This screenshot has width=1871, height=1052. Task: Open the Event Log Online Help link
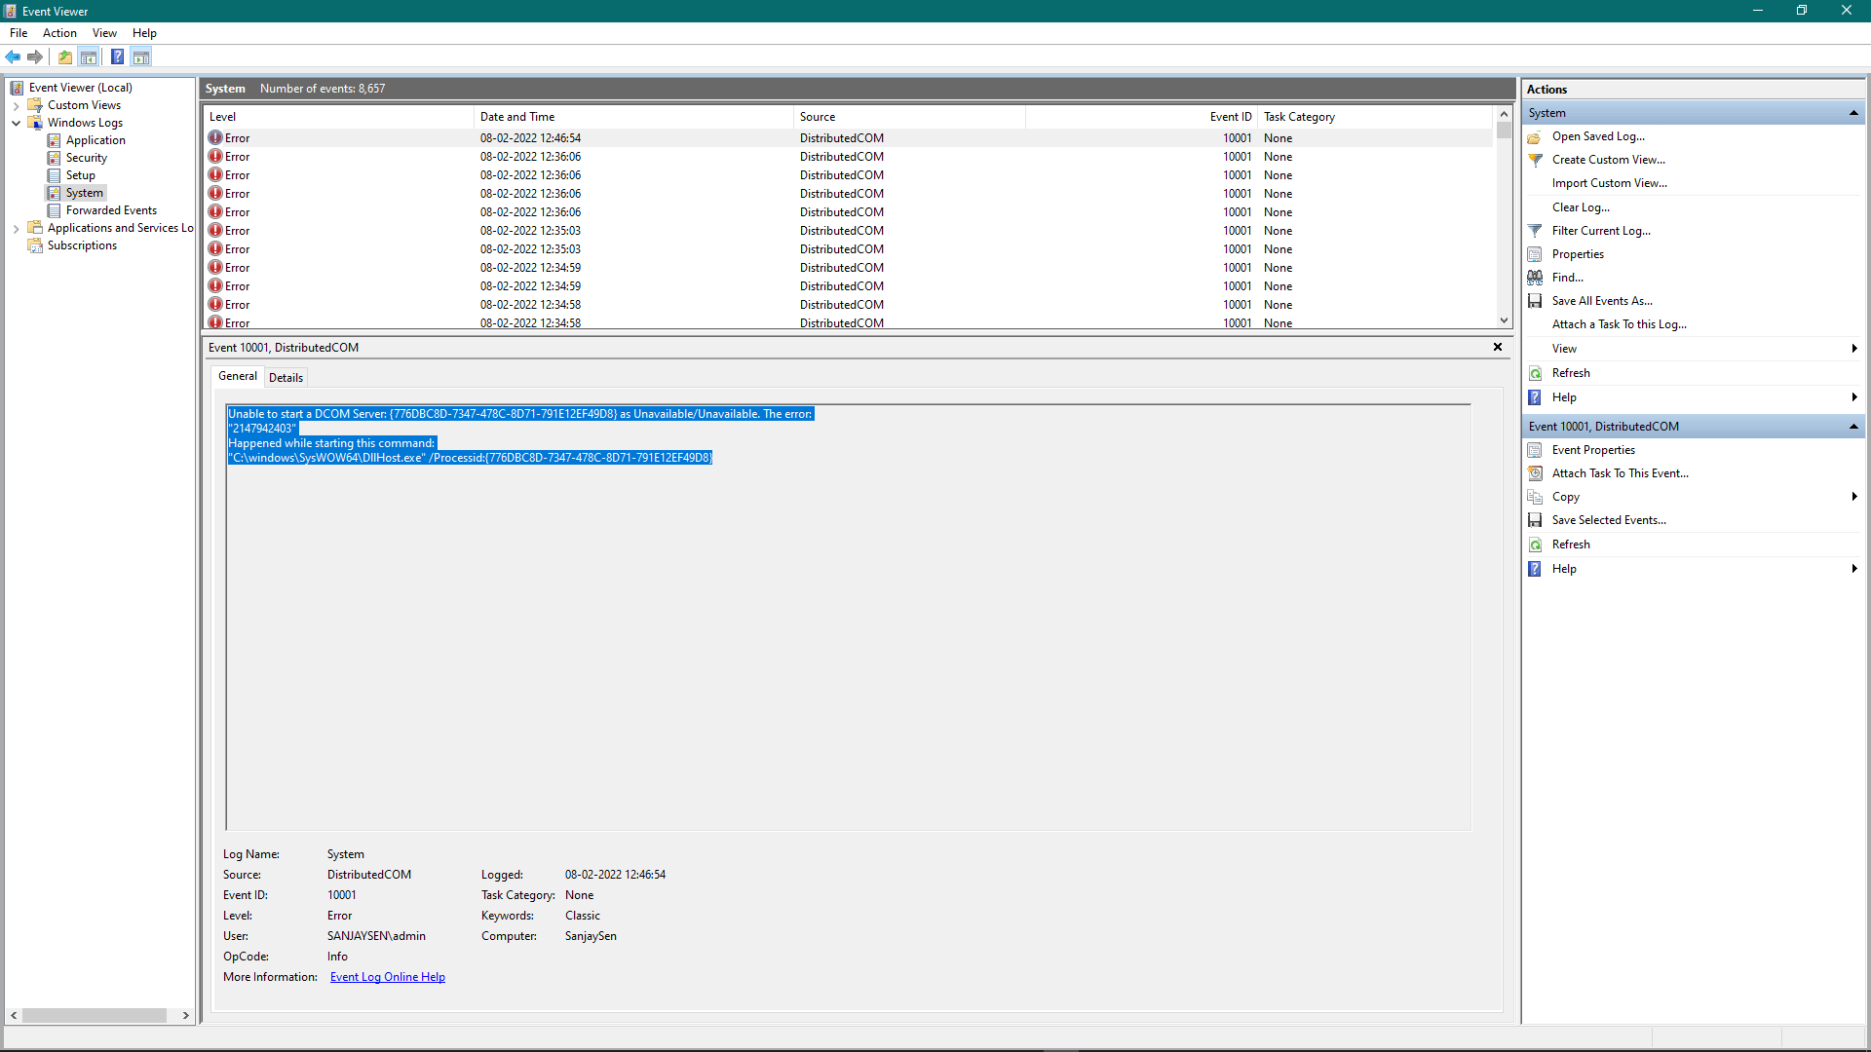388,977
